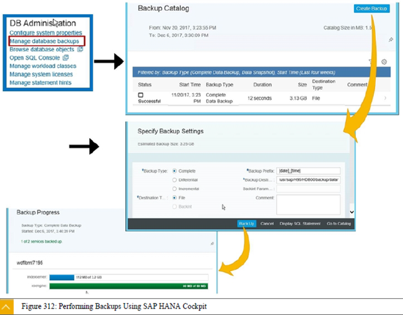Click the filter info bar in Backup Catalog

click(x=262, y=72)
